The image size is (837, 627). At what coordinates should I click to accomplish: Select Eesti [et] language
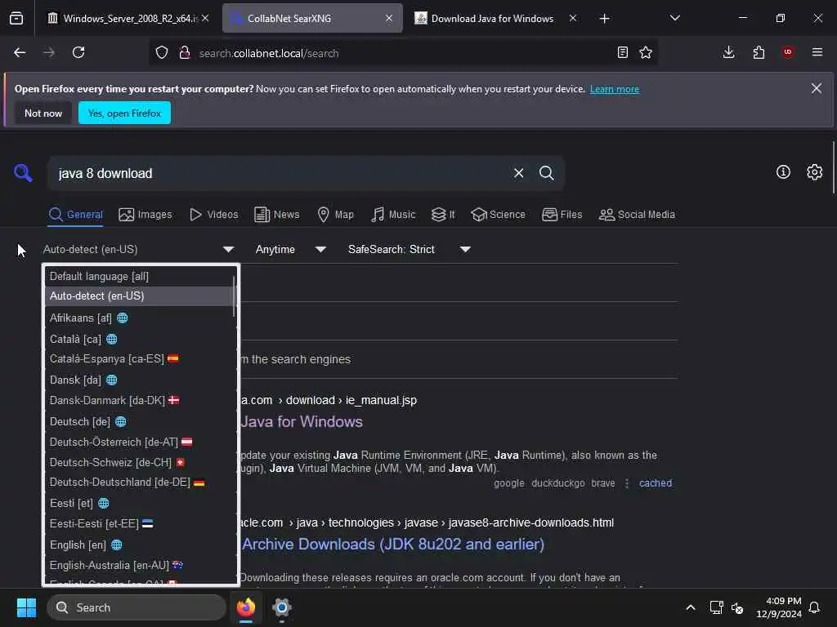139,503
